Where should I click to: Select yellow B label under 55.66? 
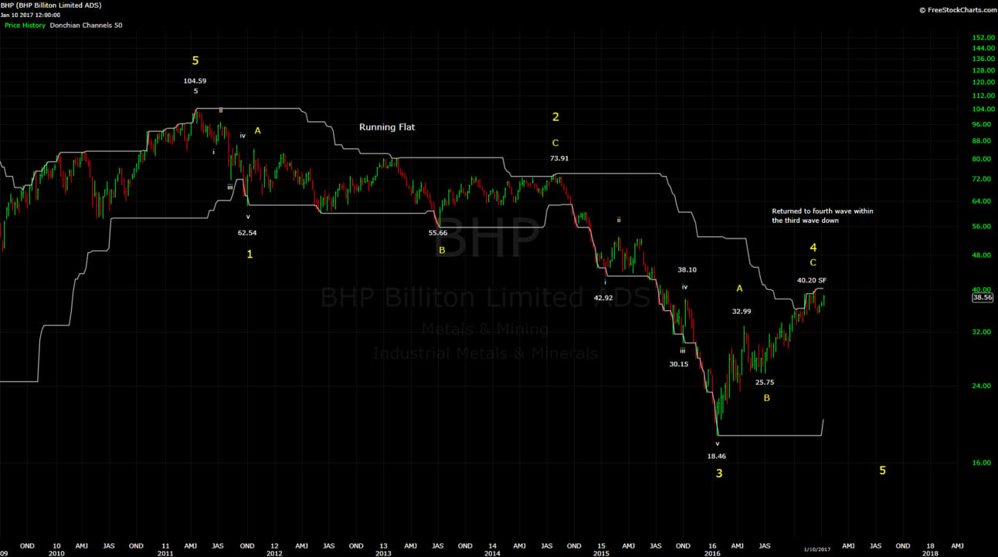coord(442,250)
